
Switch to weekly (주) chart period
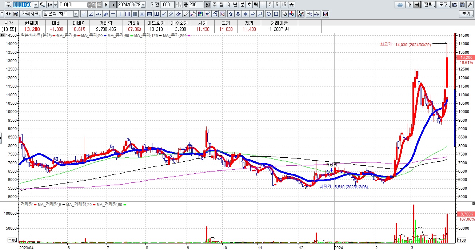pos(215,5)
